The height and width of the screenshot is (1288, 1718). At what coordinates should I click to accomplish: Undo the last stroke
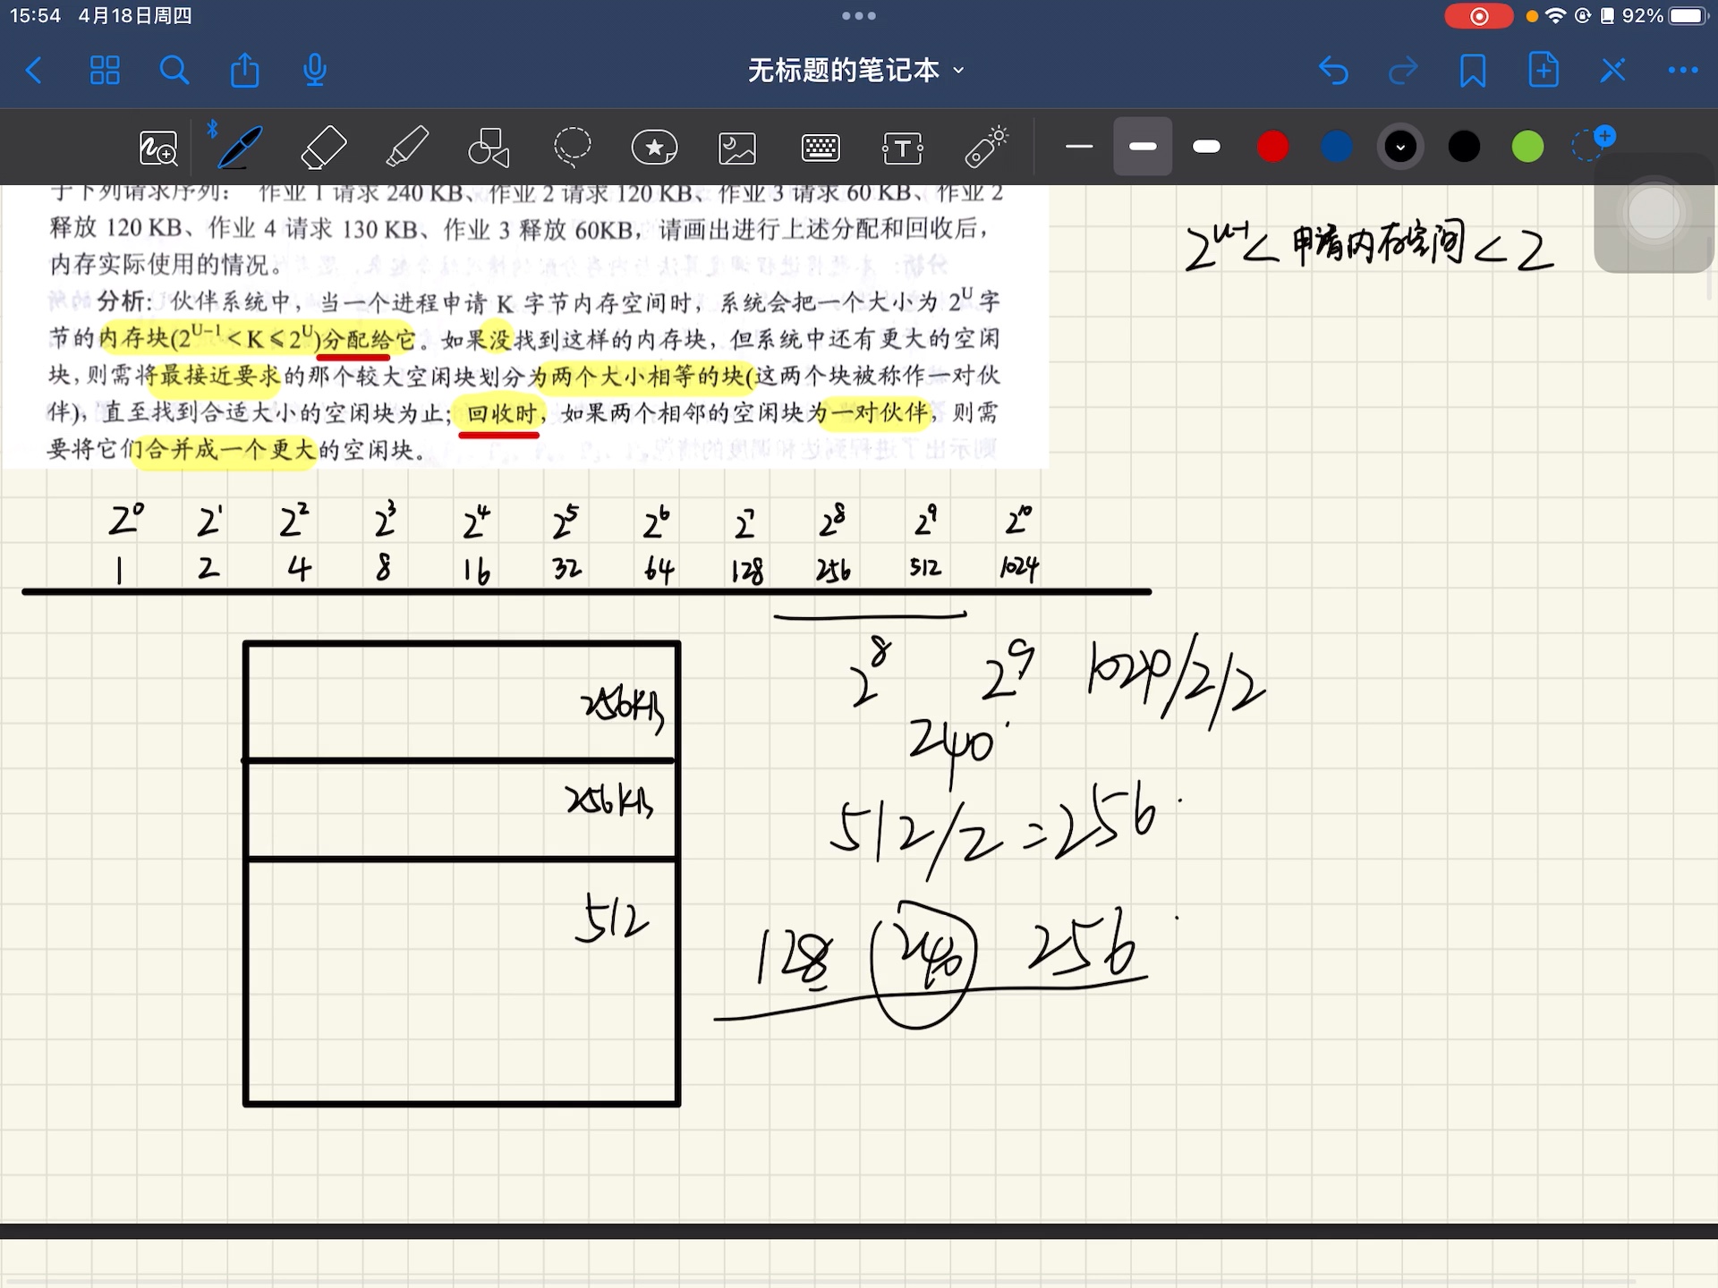tap(1333, 70)
